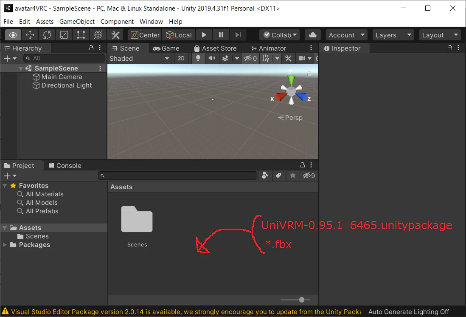Screen dimensions: 466x317
Task: Select the Hand view tool
Action: [x=13, y=35]
